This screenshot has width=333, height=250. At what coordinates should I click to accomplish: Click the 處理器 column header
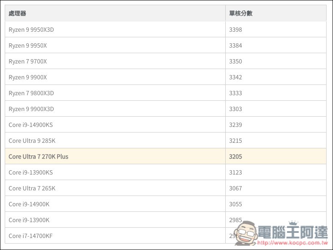tap(17, 13)
